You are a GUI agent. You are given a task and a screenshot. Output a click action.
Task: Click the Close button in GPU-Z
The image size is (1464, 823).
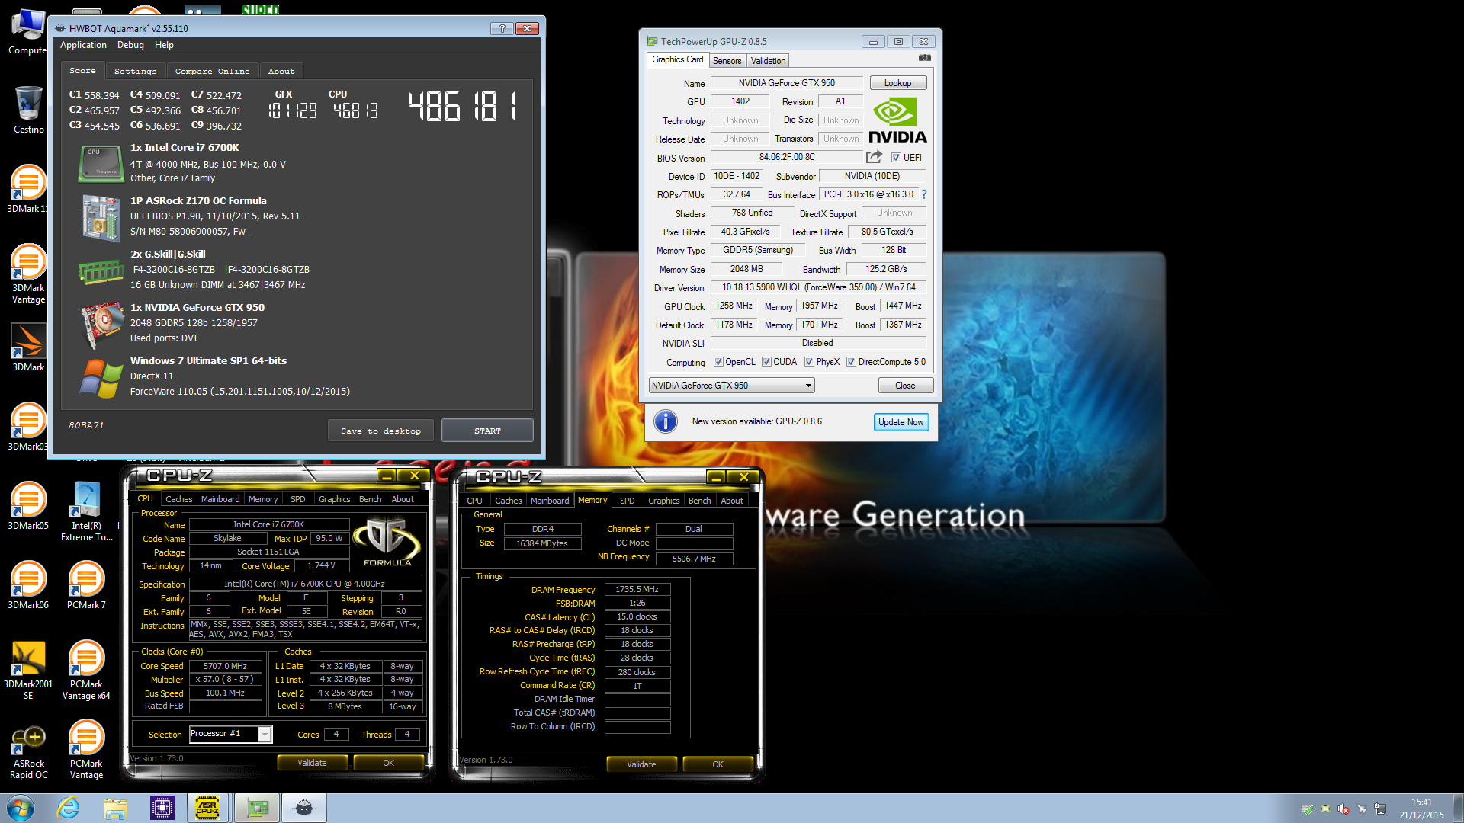tap(905, 386)
